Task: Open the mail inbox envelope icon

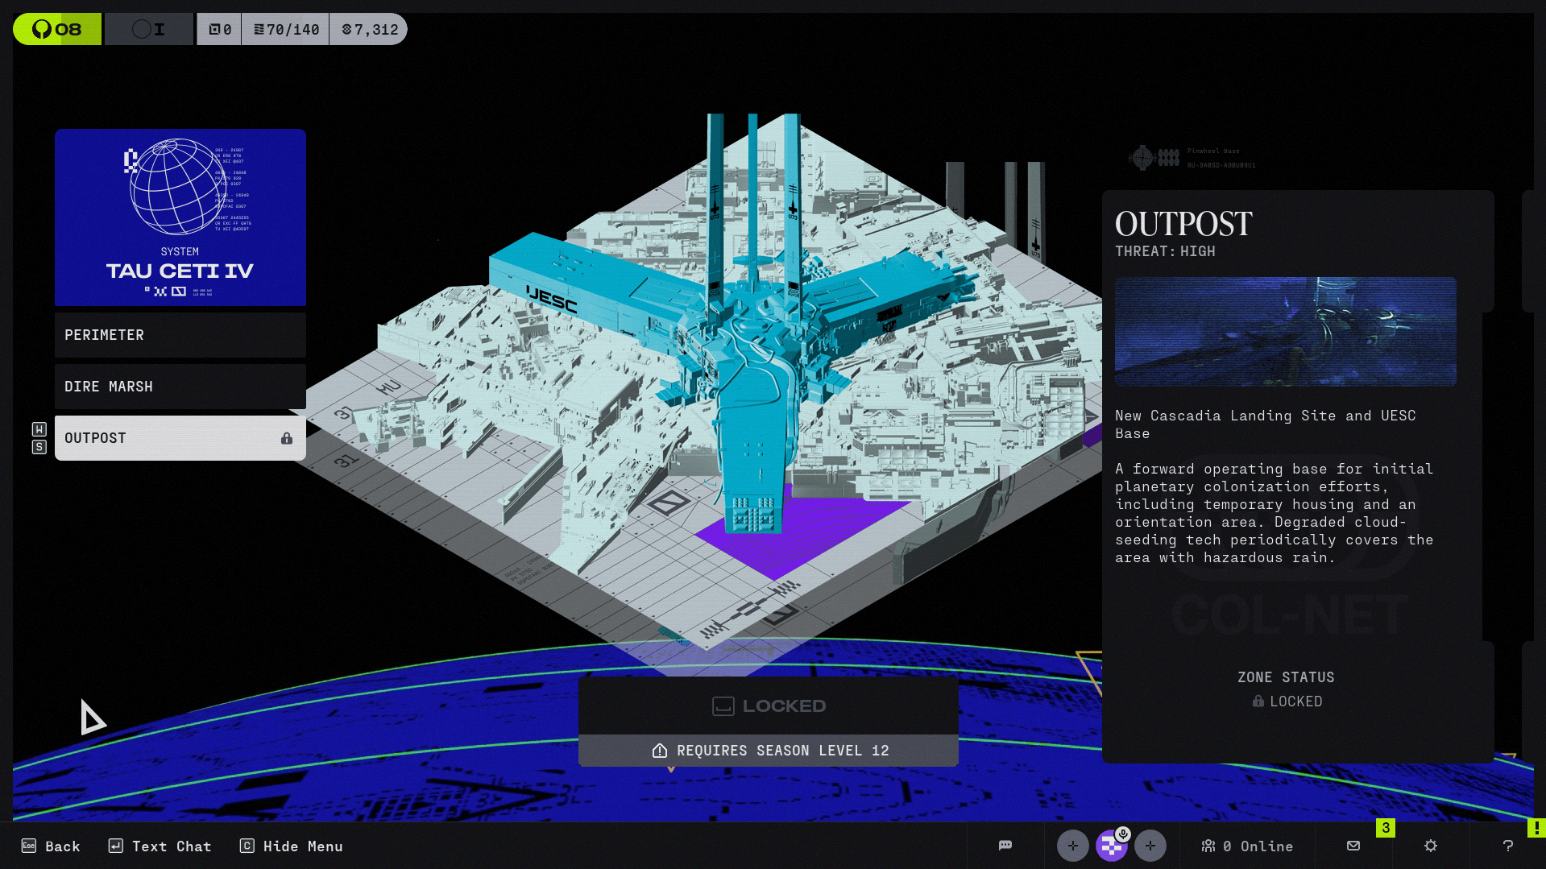Action: [x=1353, y=846]
